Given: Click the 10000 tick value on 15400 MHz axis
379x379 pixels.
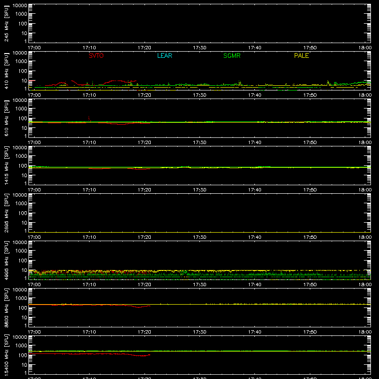Looking at the screenshot, I should (20, 337).
